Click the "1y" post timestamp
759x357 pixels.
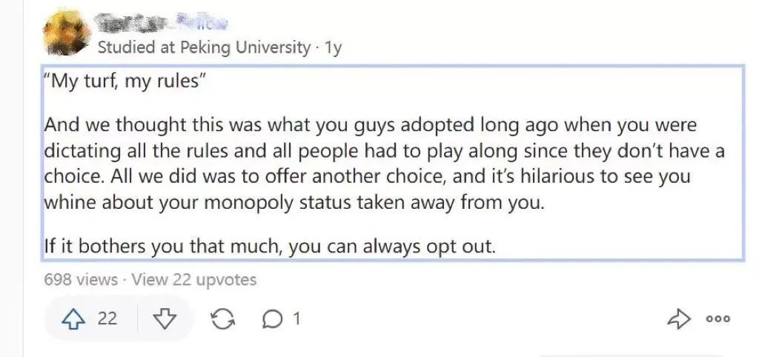pos(334,47)
